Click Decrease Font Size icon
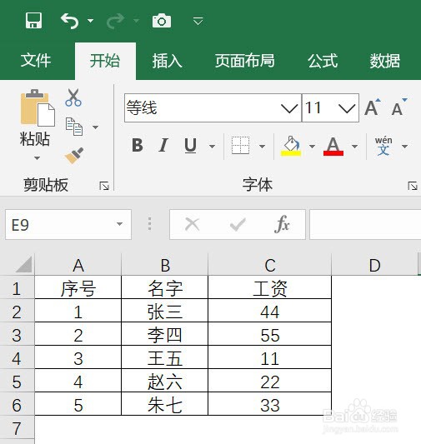 click(399, 107)
